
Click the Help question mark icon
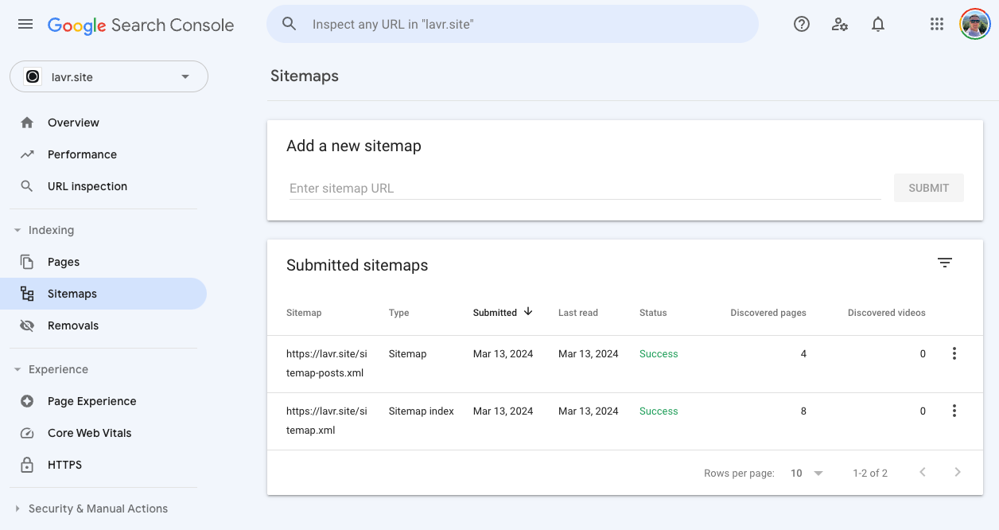coord(802,24)
